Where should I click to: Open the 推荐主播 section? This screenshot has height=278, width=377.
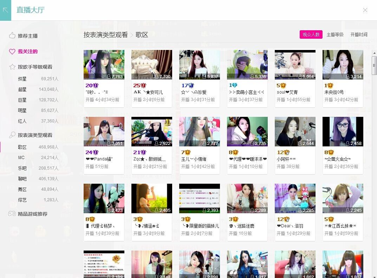click(28, 36)
